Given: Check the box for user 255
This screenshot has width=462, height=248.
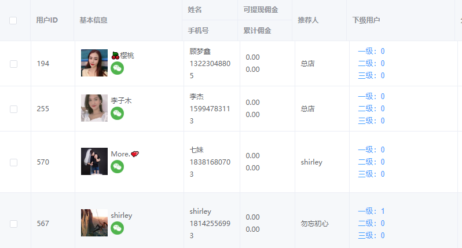Looking at the screenshot, I should coord(13,109).
